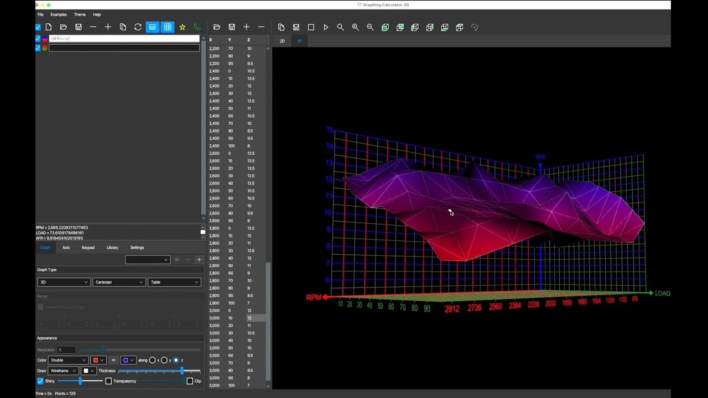Select the second cube view preset

click(x=400, y=27)
